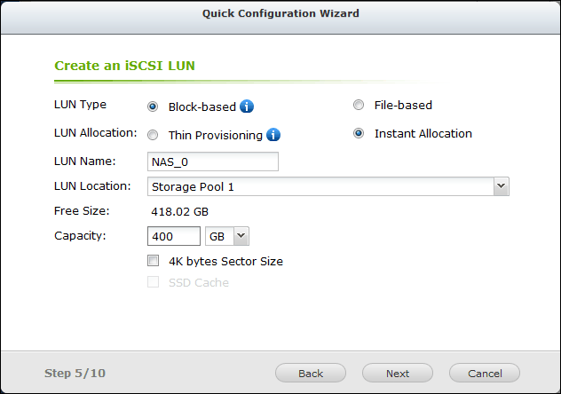The width and height of the screenshot is (561, 394).
Task: Select the Block-based LUN type radio
Action: click(153, 106)
